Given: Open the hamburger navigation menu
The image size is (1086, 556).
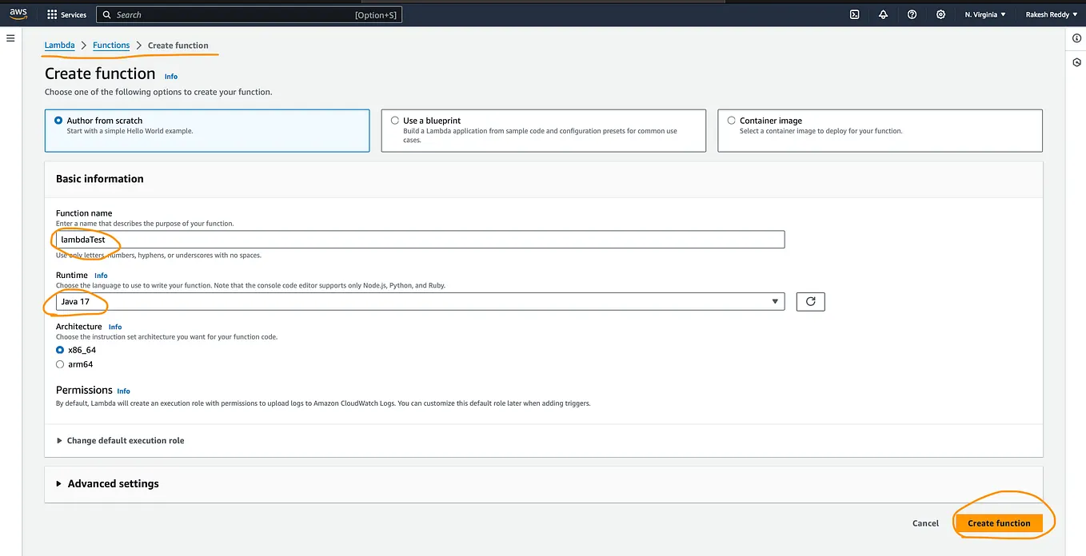Looking at the screenshot, I should tap(10, 37).
